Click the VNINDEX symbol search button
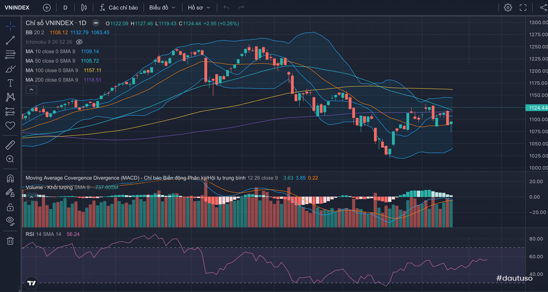Image resolution: width=548 pixels, height=292 pixels. click(17, 8)
